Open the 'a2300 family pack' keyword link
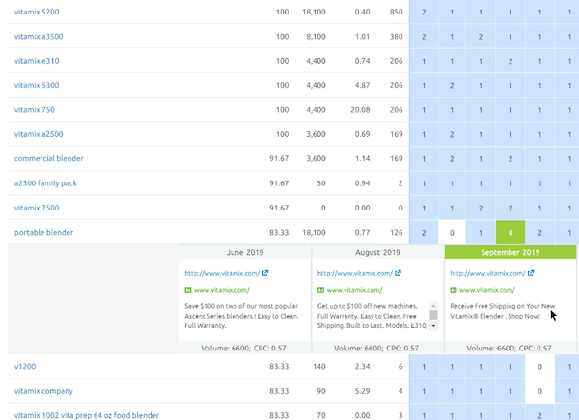This screenshot has width=579, height=420. pos(47,182)
